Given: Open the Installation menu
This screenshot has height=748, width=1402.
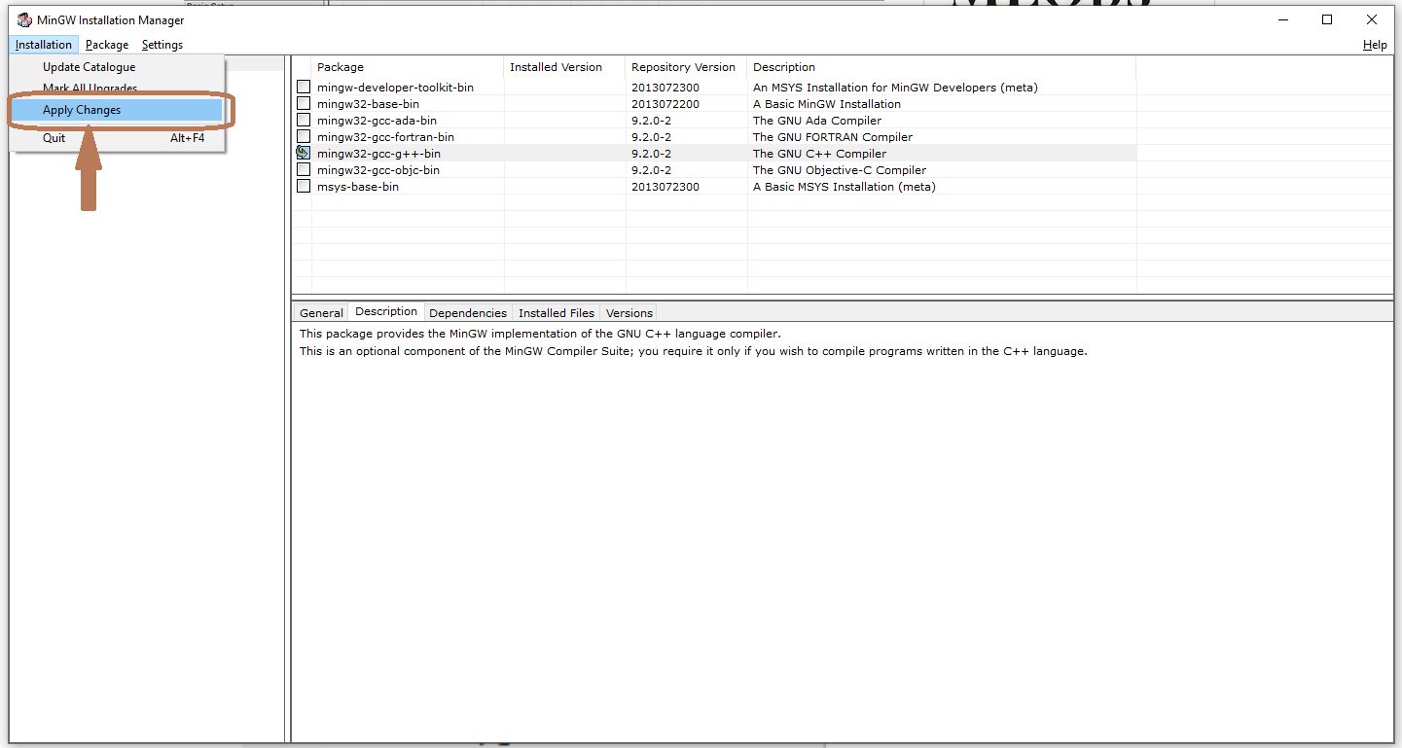Looking at the screenshot, I should click(44, 45).
